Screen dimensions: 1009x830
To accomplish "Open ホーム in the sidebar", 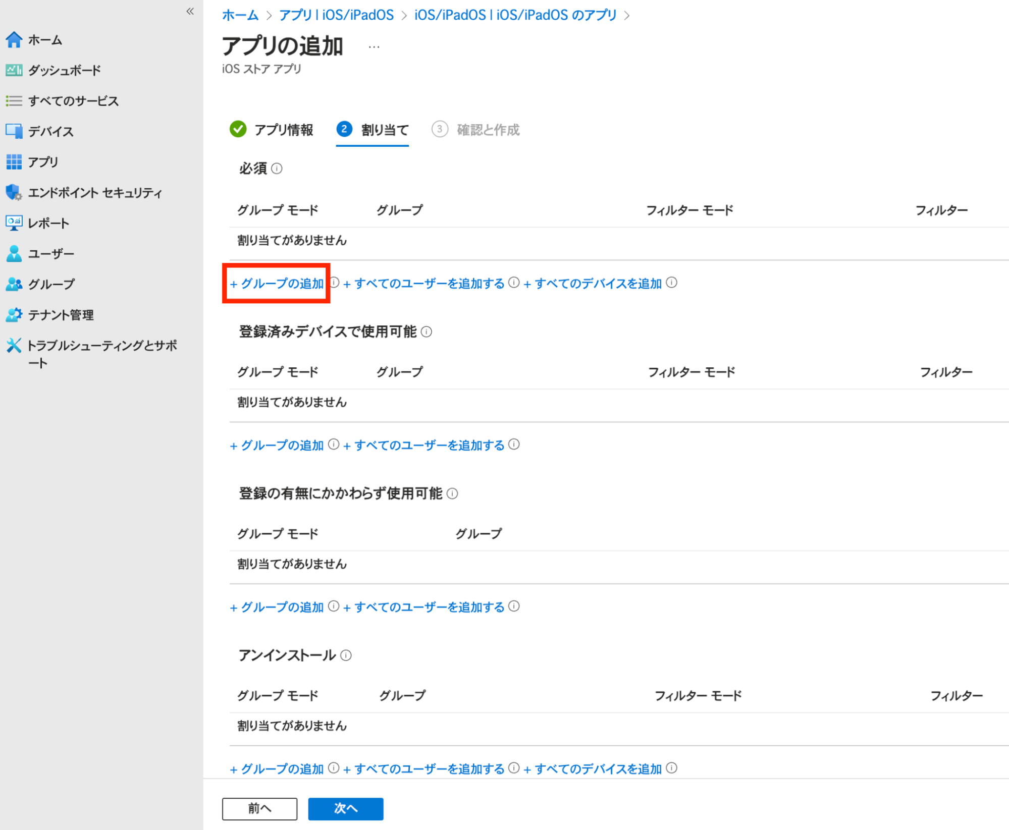I will pos(44,40).
